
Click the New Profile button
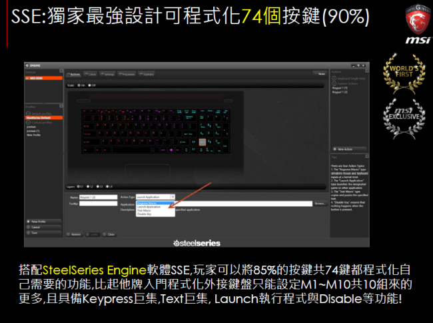click(43, 222)
